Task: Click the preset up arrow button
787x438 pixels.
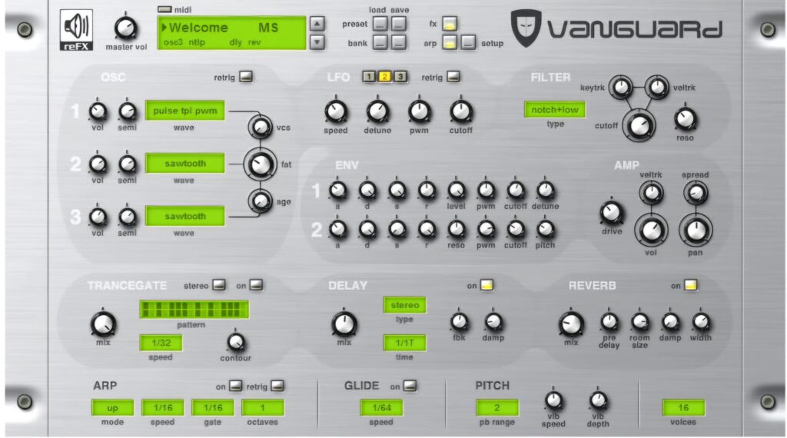Action: point(317,23)
